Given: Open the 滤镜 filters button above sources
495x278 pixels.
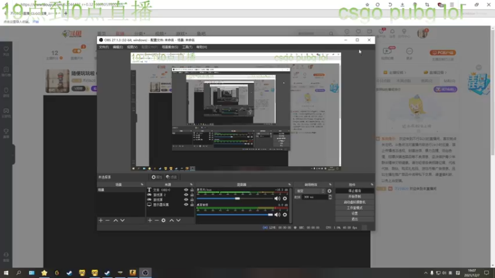Looking at the screenshot, I should 171,177.
